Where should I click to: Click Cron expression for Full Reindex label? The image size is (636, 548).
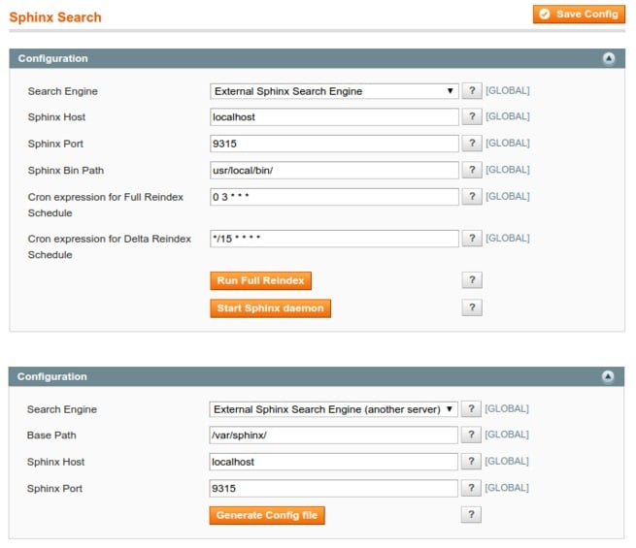pos(106,205)
